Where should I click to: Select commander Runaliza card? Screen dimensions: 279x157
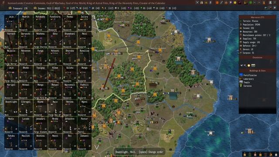84,57
